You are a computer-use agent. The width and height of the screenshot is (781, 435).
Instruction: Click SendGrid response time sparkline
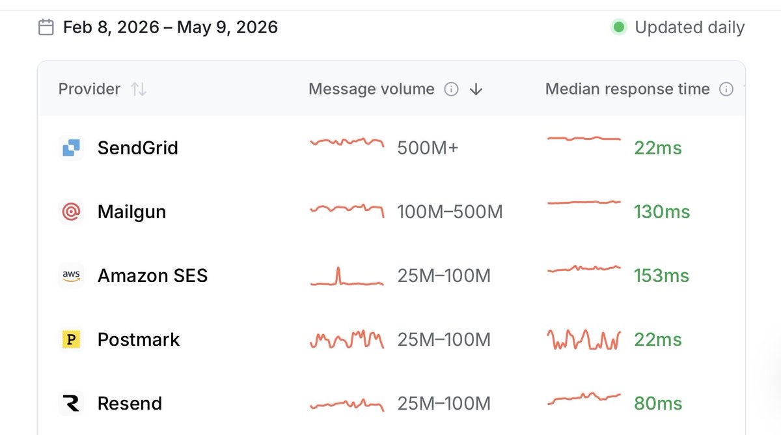click(x=584, y=138)
